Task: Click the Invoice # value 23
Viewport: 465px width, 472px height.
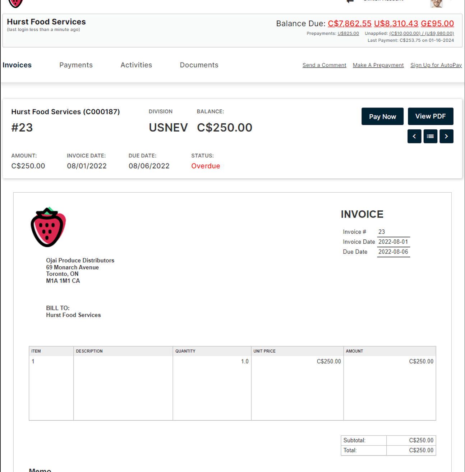Action: 382,232
